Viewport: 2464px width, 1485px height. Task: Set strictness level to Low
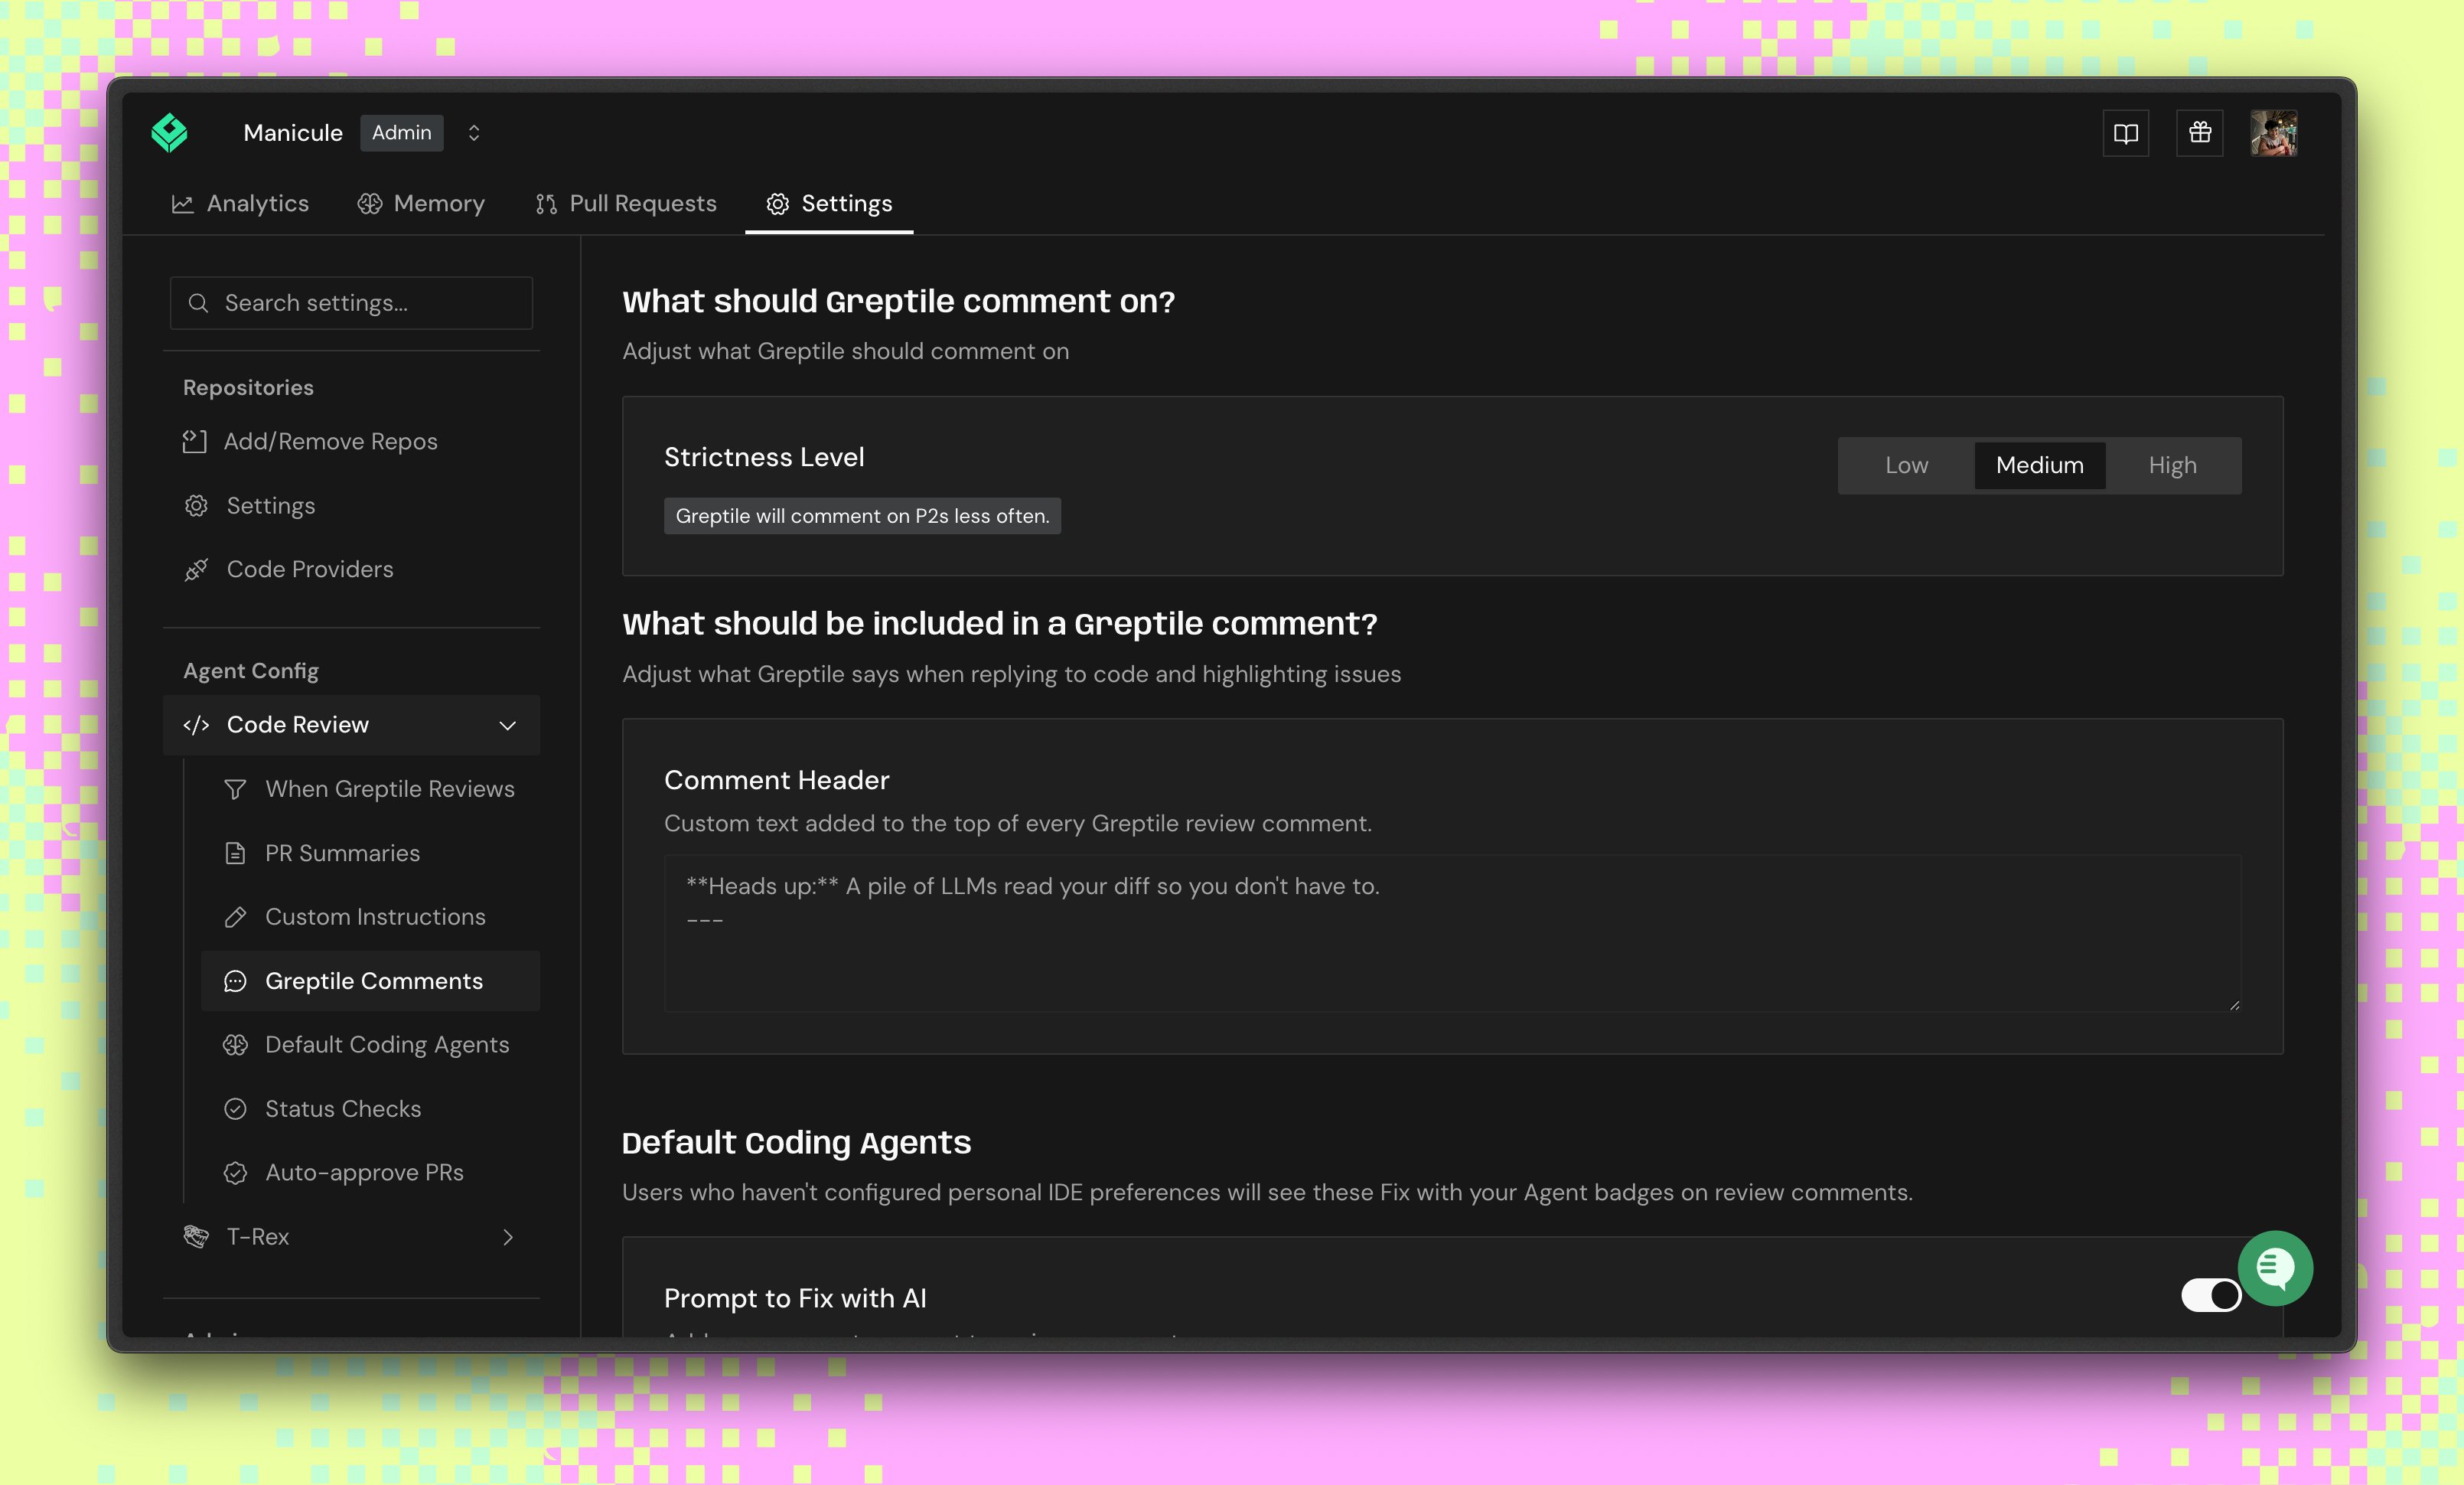coord(1906,465)
